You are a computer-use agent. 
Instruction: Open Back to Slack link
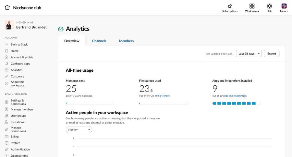point(19,44)
